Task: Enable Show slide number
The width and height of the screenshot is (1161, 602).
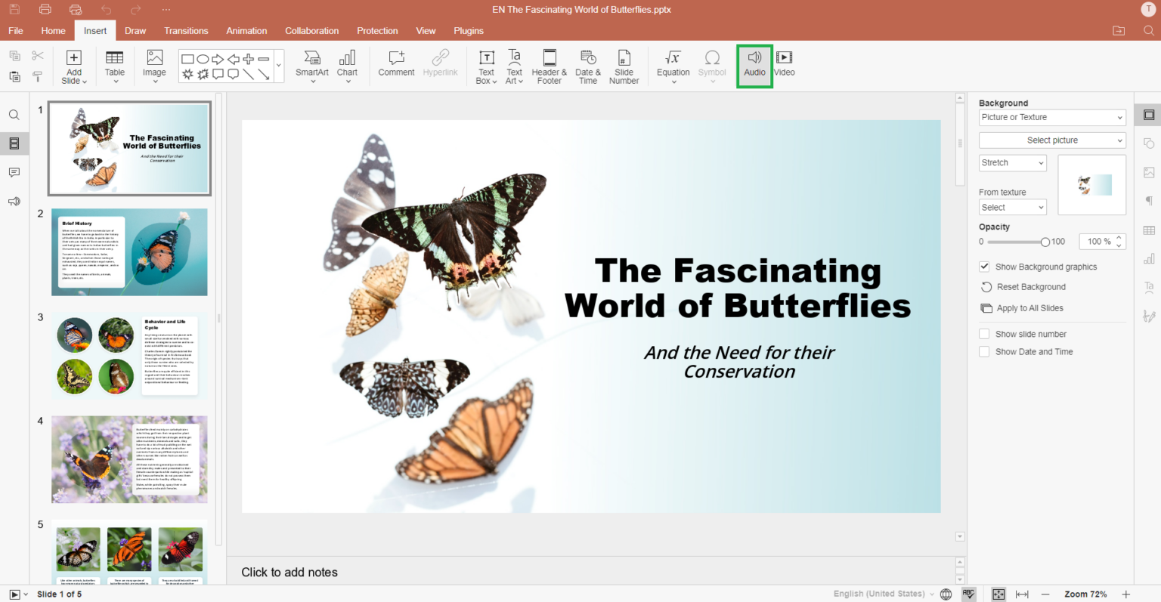Action: point(985,333)
